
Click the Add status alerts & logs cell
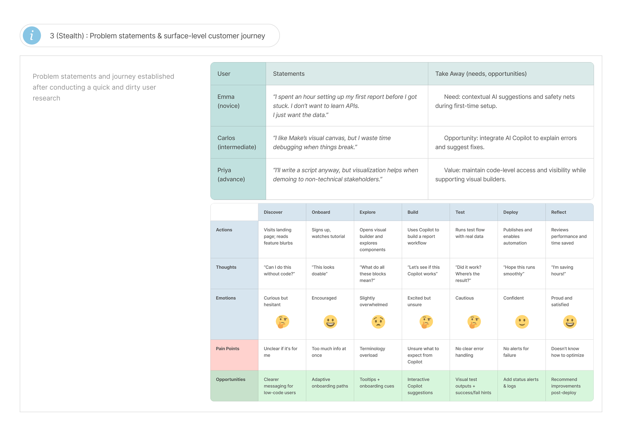521,386
